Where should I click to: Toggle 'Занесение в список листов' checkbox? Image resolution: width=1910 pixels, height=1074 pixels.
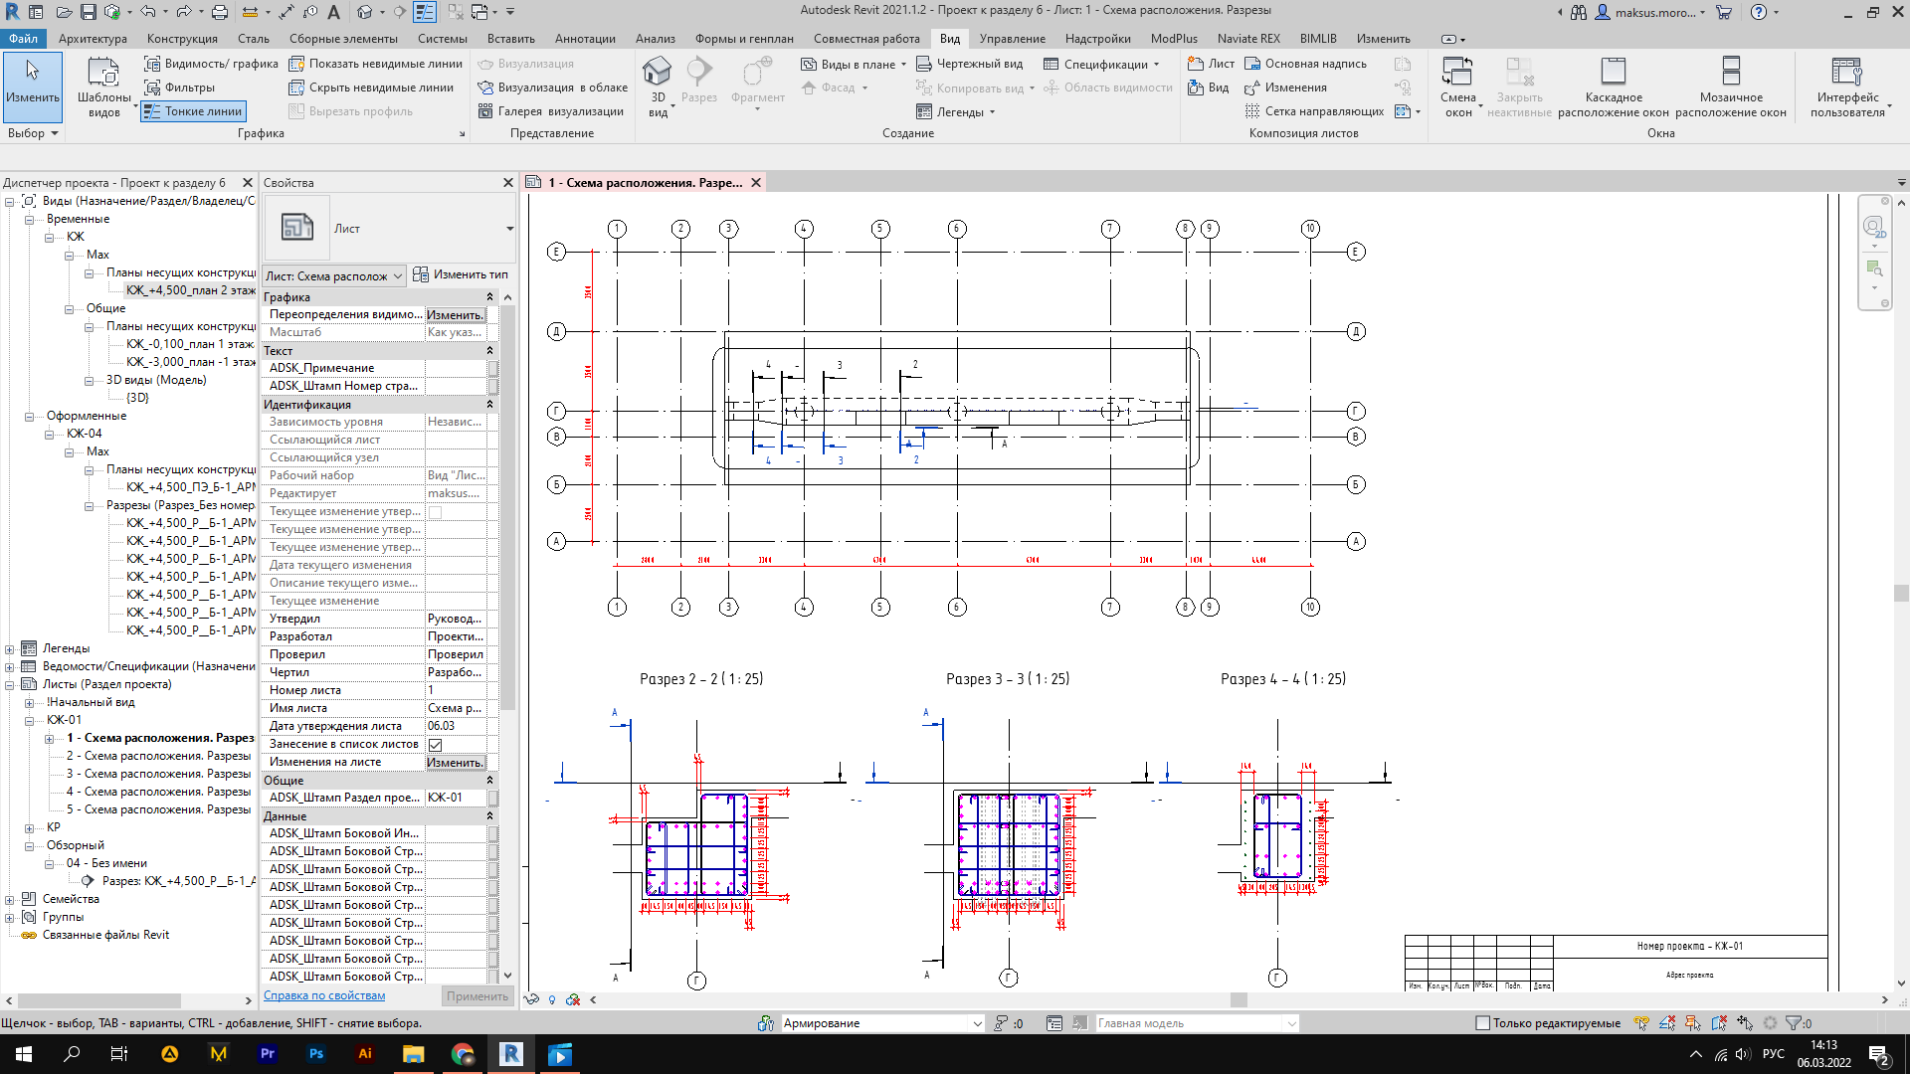[x=435, y=745]
